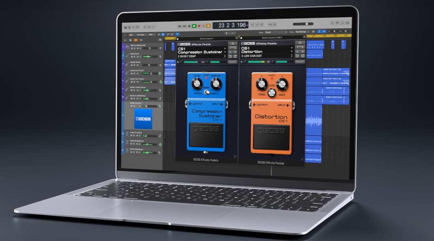This screenshot has height=241, width=434.
Task: Toggle the orange global H hide button
Action: click(x=136, y=40)
